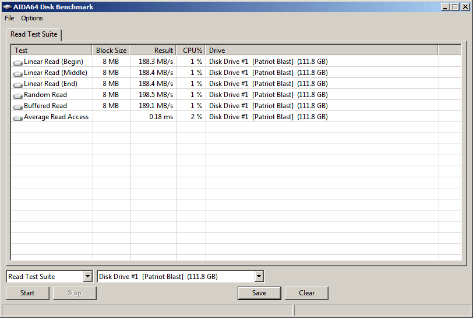Expand the Disk Drive #1 dropdown arrow
Viewport: 473px width, 318px height.
tap(259, 276)
